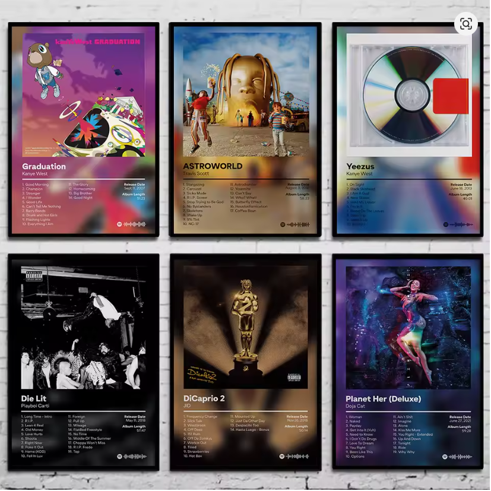Click the "JID" artist name

coord(187,406)
